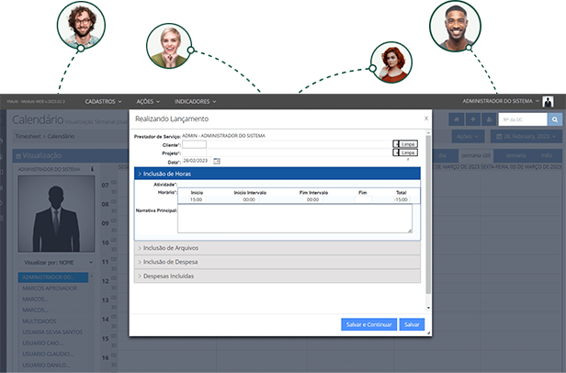Click the blonde woman profile photo
This screenshot has width=566, height=373.
[168, 42]
